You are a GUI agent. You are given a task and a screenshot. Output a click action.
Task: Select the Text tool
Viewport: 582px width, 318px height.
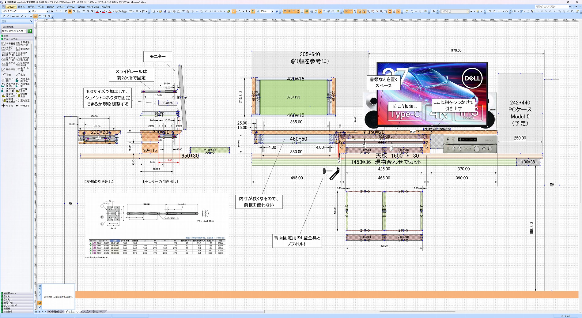pyautogui.click(x=246, y=11)
